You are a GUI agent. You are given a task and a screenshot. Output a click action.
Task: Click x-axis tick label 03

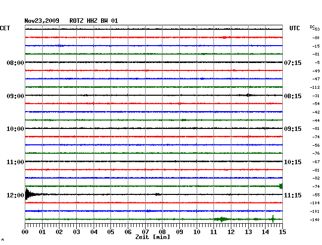click(x=76, y=232)
